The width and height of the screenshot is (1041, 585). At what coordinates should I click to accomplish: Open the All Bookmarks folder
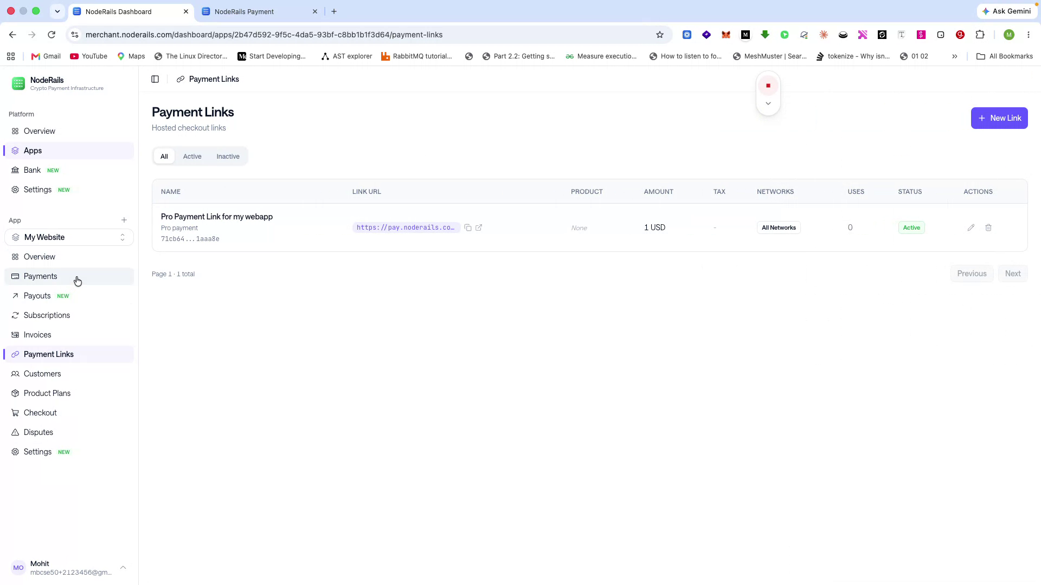(x=1004, y=56)
